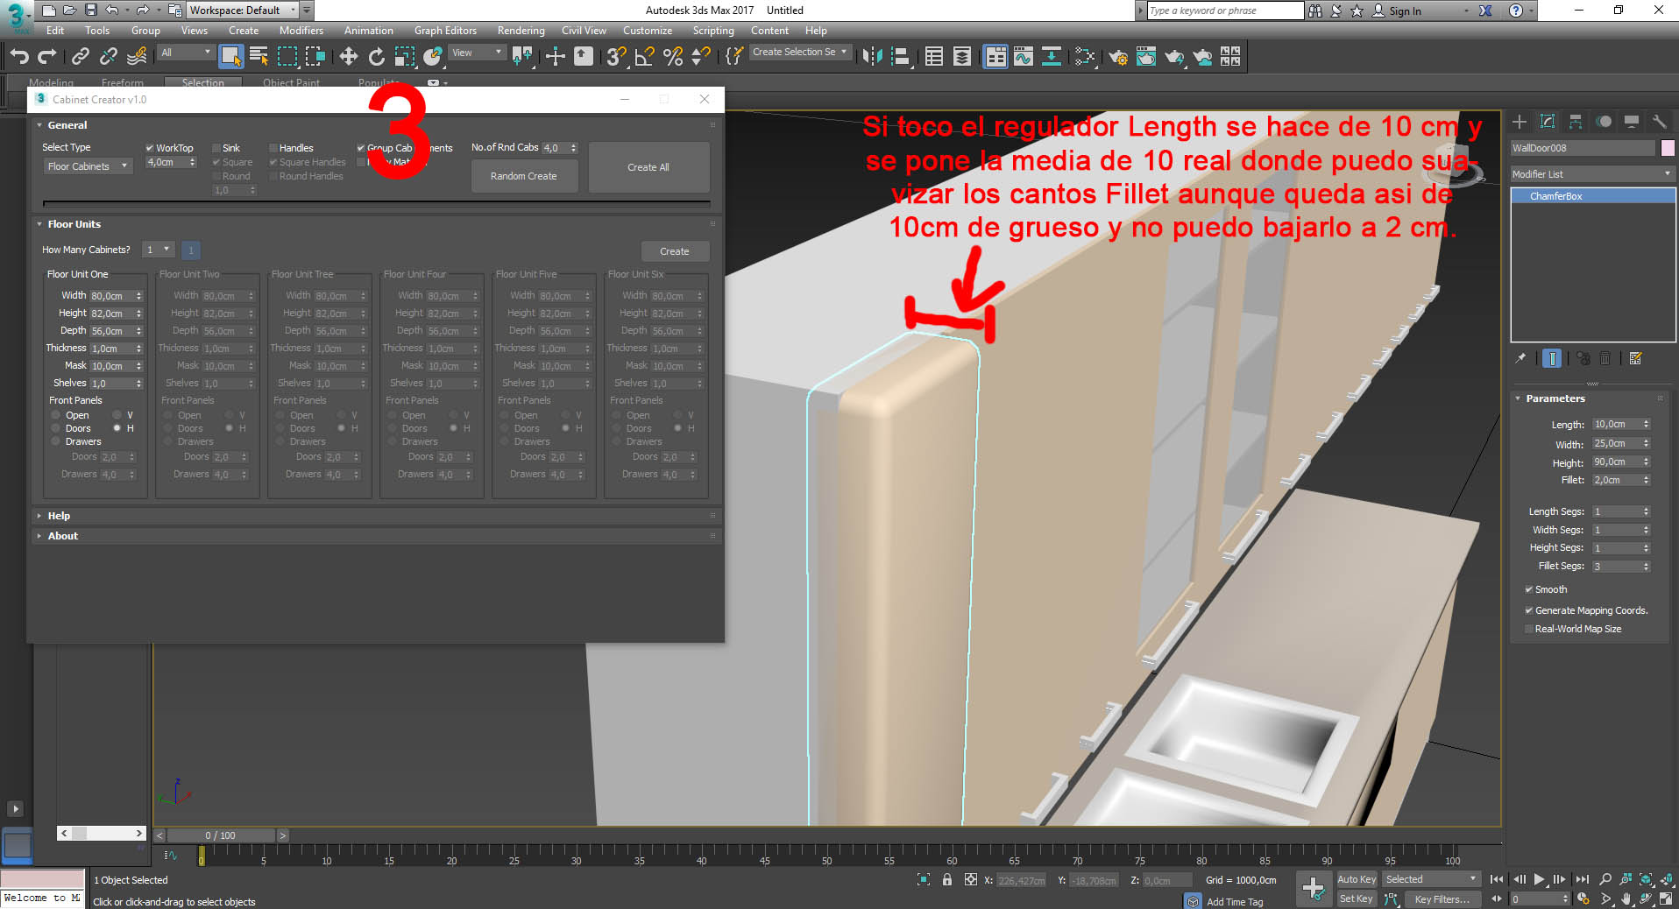
Task: Toggle 3D Snaps tool
Action: pyautogui.click(x=616, y=57)
